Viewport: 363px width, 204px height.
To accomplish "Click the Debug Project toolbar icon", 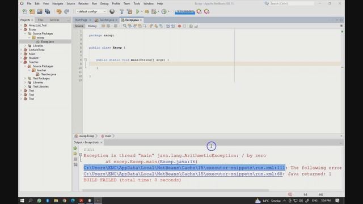I will click(x=146, y=11).
